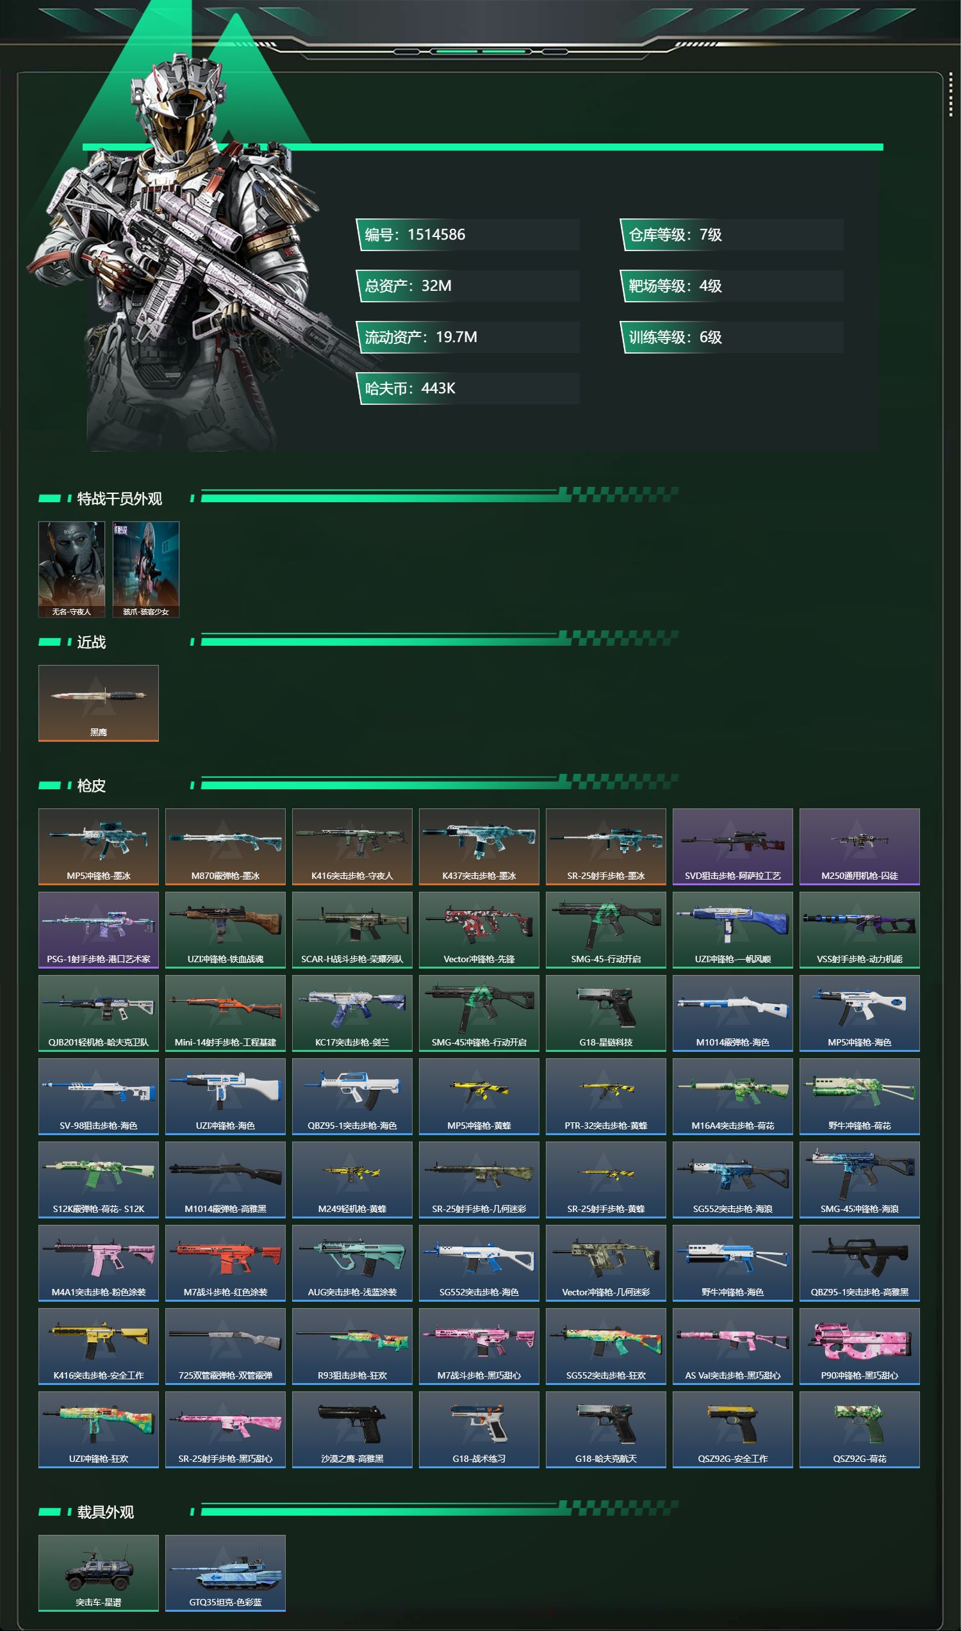Pick the VSS射手步枪-动力机能 skin
The width and height of the screenshot is (961, 1631).
[860, 930]
